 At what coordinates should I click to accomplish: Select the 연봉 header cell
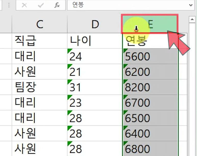point(150,41)
